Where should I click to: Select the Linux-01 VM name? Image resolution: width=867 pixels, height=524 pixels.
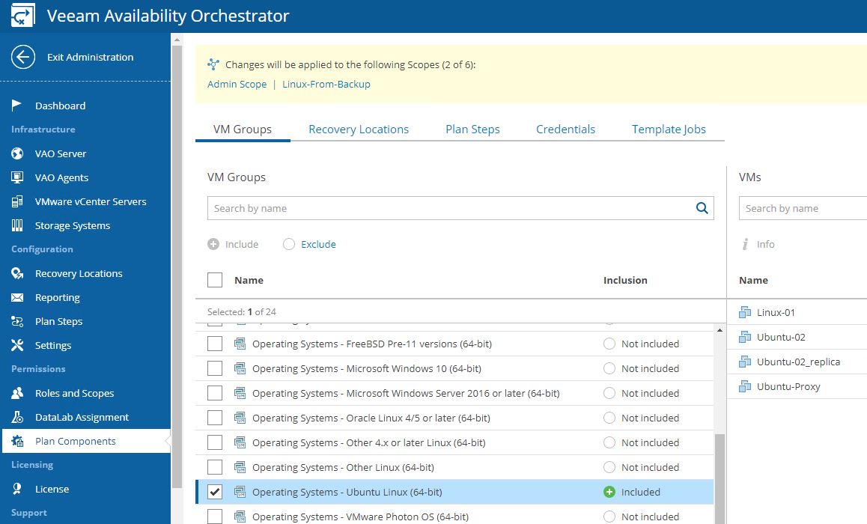[x=775, y=312]
